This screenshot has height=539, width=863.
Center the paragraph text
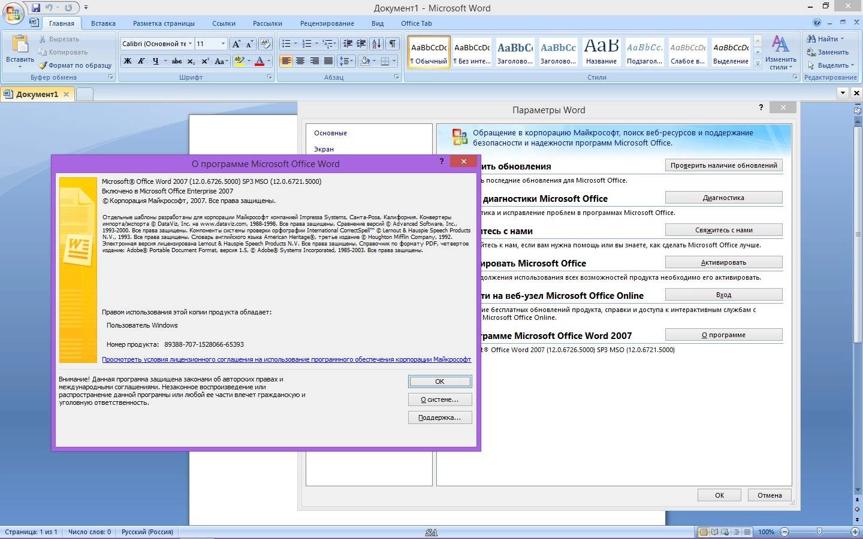point(300,61)
